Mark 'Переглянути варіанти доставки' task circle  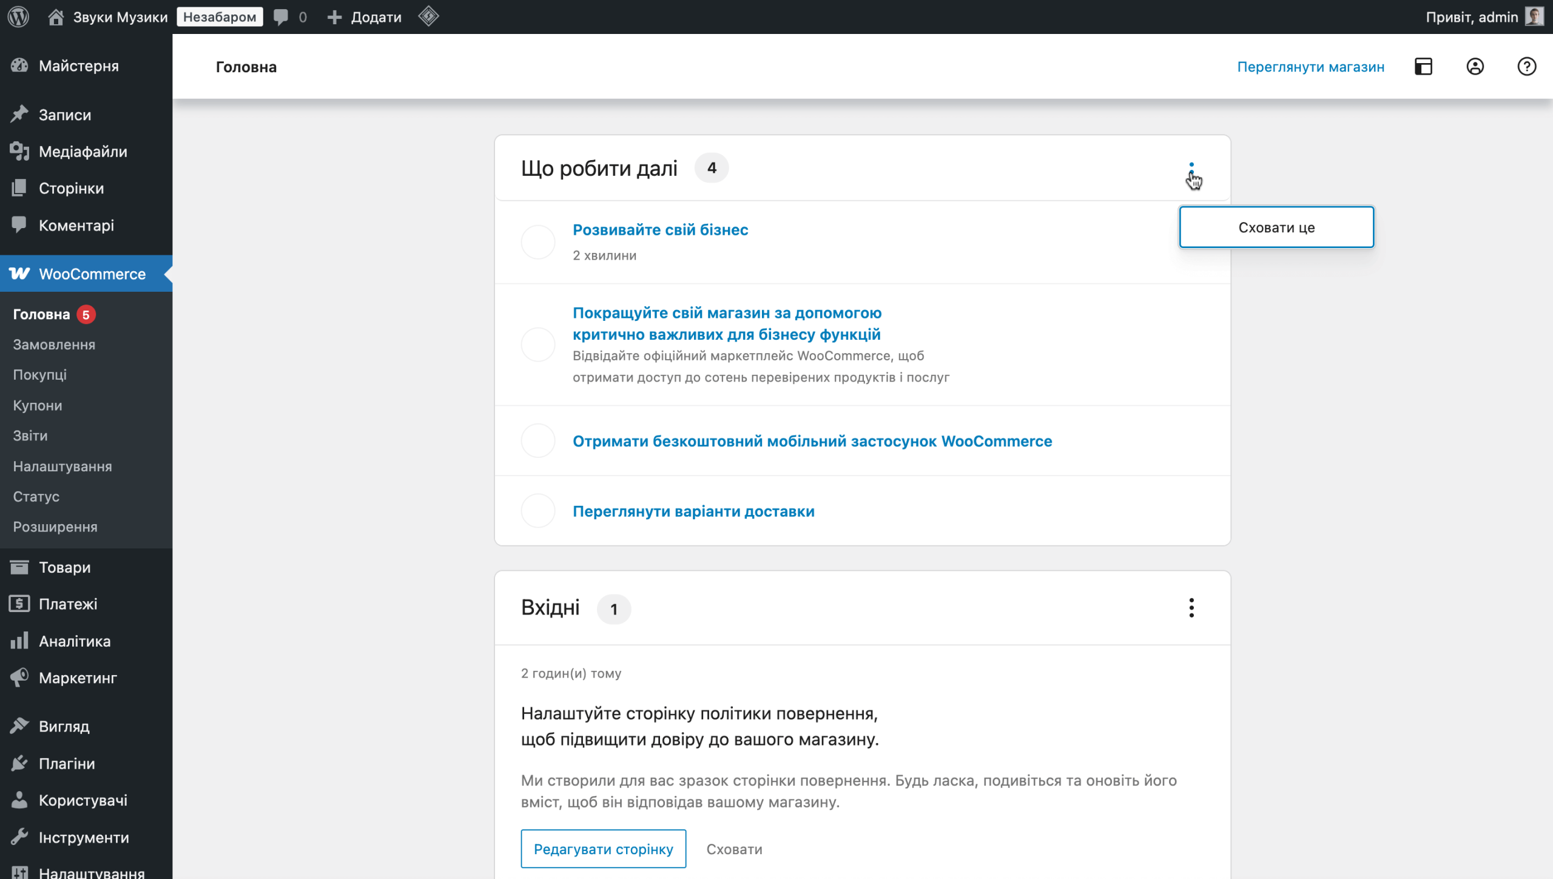[x=538, y=511]
